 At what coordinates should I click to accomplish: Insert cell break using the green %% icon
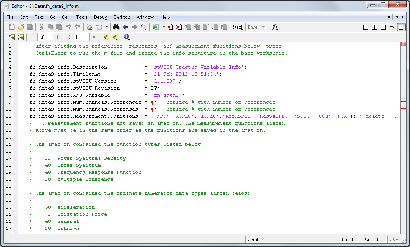coord(106,37)
